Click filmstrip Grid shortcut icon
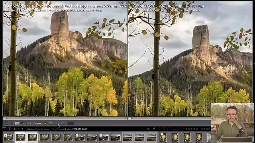The height and width of the screenshot is (143, 255). tap(15, 129)
